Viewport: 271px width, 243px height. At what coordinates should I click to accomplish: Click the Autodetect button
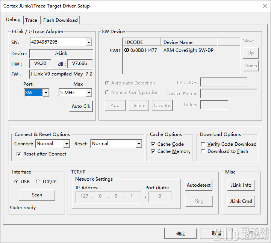(199, 185)
